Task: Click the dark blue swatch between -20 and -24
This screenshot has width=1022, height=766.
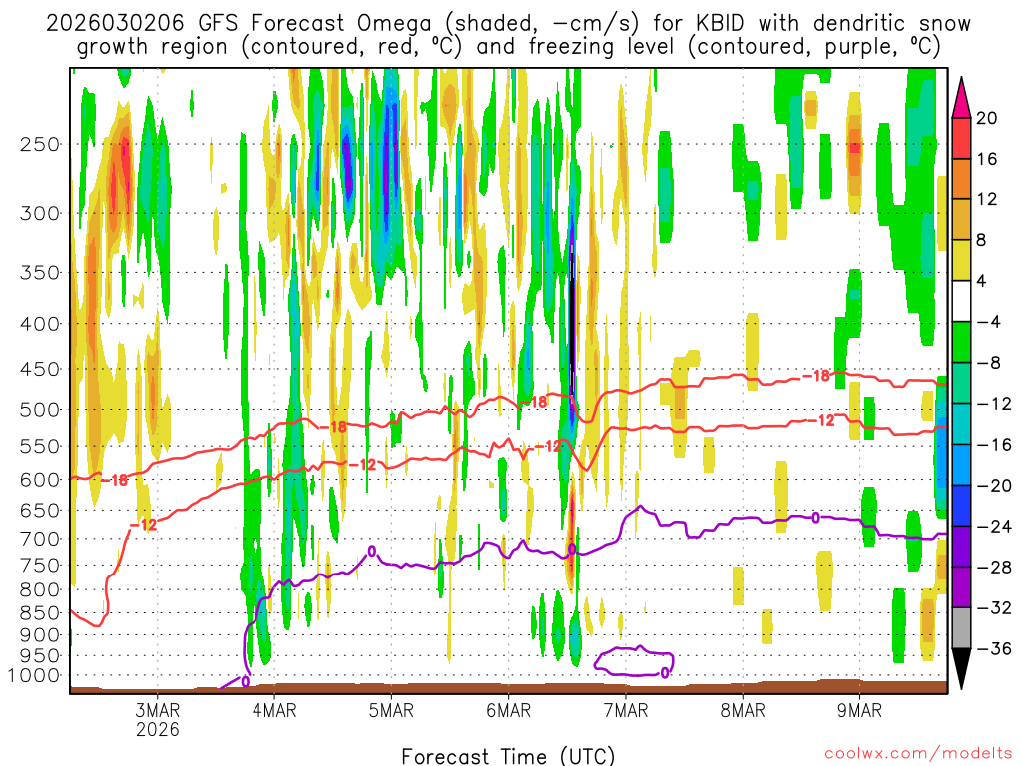Action: click(961, 506)
